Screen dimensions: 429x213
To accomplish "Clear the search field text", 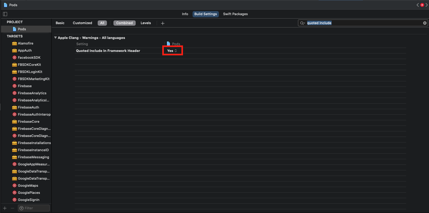I will click(x=425, y=23).
